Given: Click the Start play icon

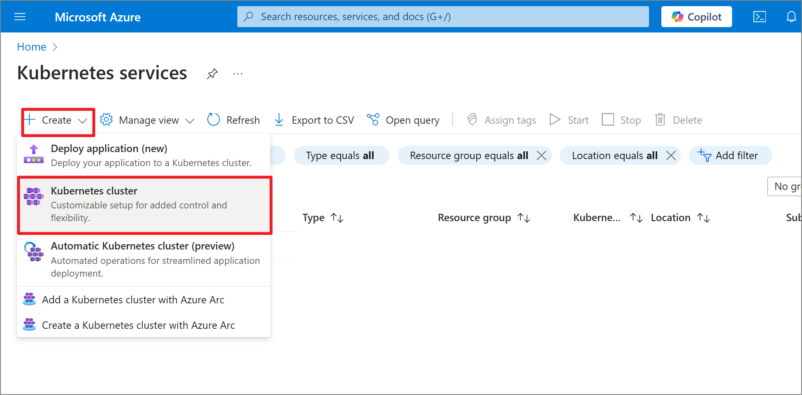Looking at the screenshot, I should (x=555, y=120).
